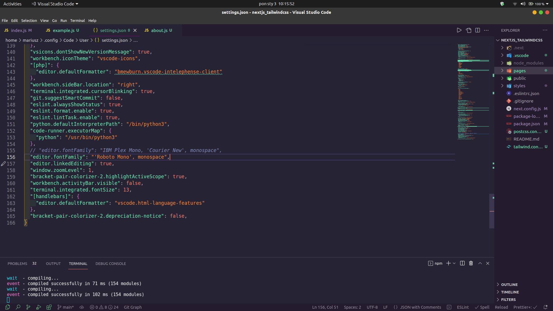
Task: Open the new terminal launch profile dropdown
Action: 454,263
